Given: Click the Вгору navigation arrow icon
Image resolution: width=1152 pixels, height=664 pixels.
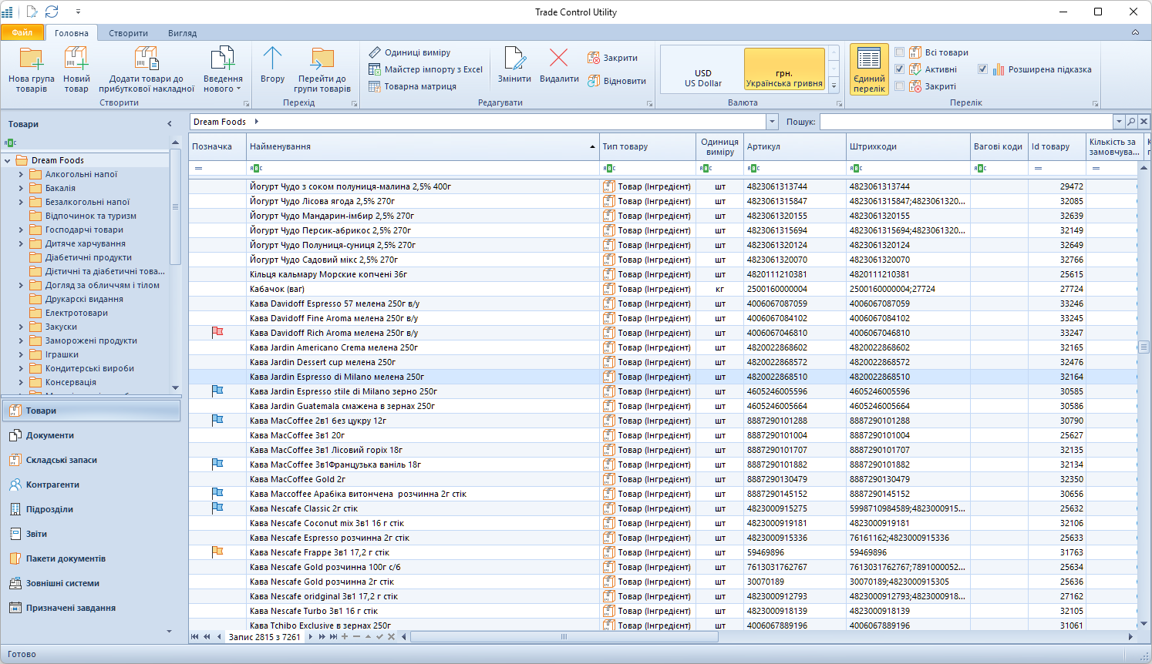Looking at the screenshot, I should click(x=272, y=60).
